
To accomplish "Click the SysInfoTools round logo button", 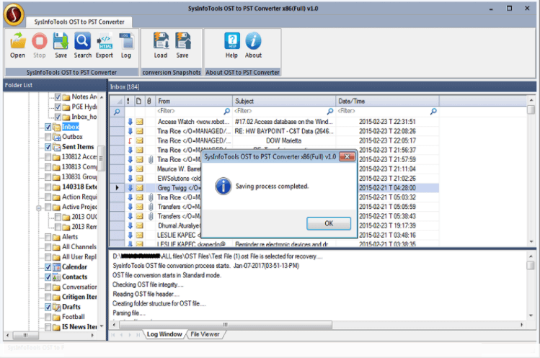I will click(x=14, y=15).
